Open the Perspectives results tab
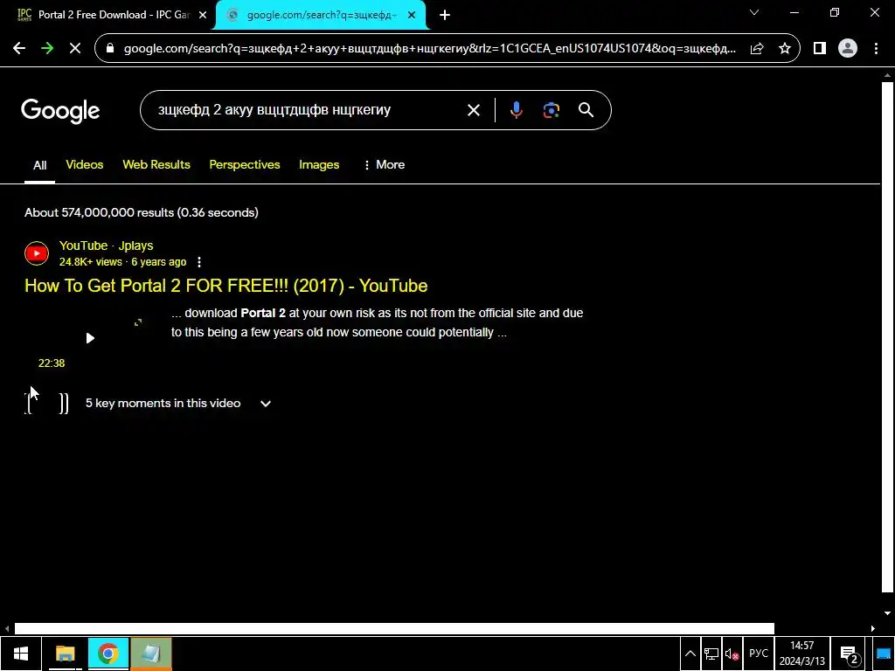895x671 pixels. coord(245,164)
